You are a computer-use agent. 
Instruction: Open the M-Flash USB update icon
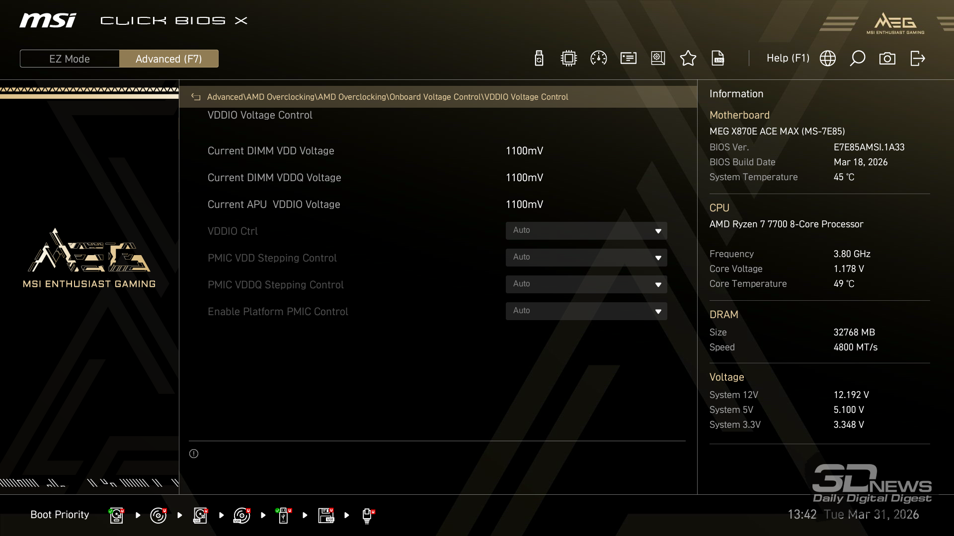(x=539, y=59)
